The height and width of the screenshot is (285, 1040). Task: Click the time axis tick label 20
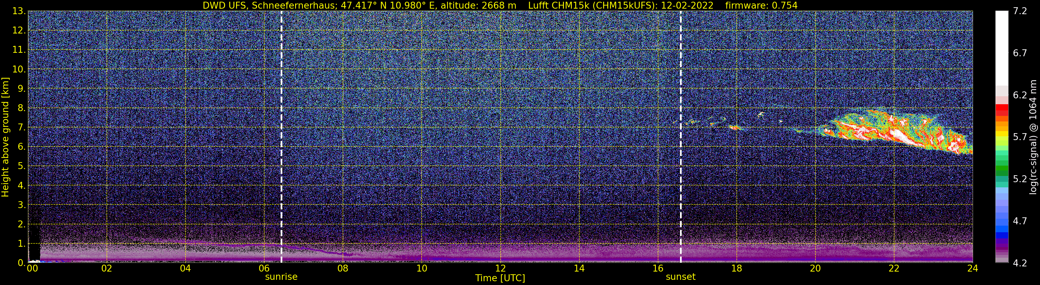pos(815,268)
